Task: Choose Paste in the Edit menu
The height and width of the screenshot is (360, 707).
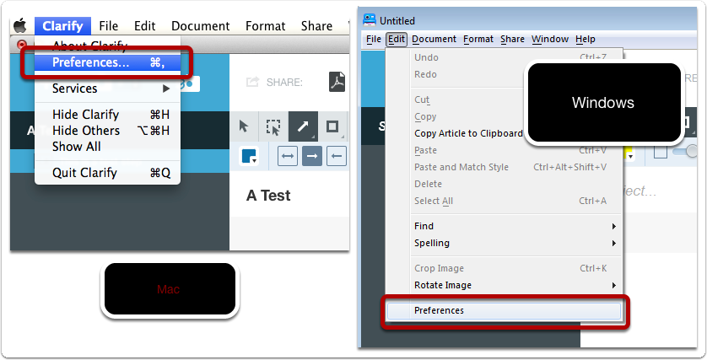Action: [x=505, y=150]
